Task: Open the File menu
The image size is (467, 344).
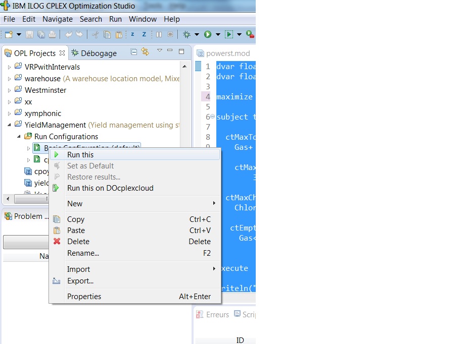Action: [x=9, y=19]
